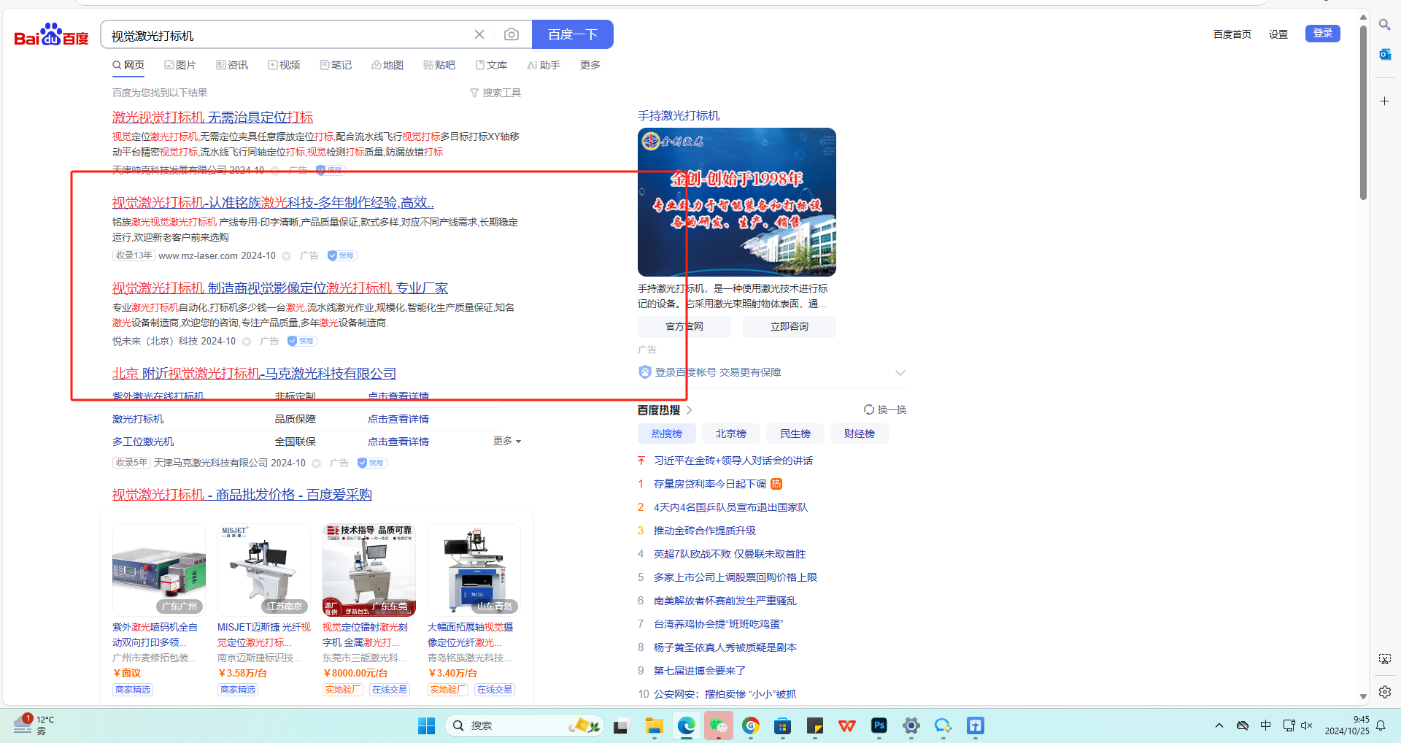
Task: Open Outlook icon in Edge sidebar
Action: (x=1384, y=54)
